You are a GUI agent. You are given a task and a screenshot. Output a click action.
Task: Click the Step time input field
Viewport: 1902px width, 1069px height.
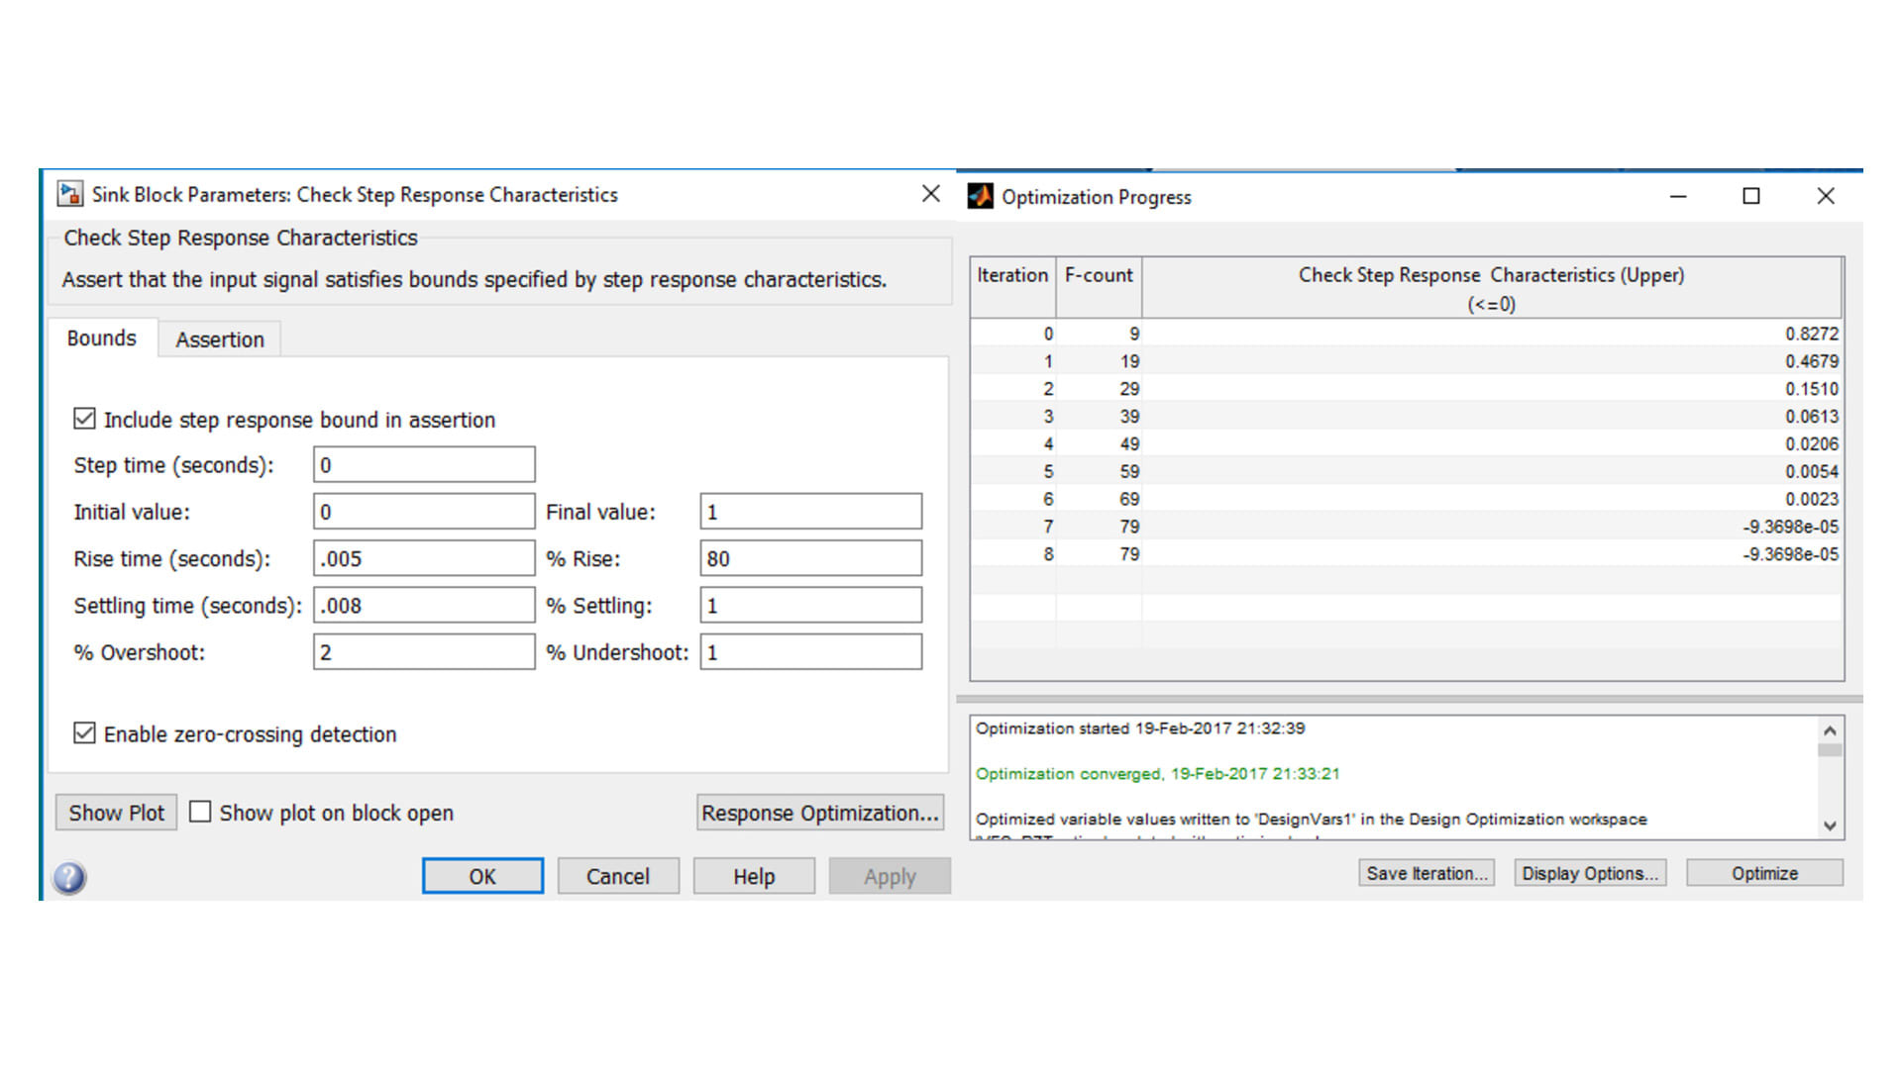click(x=424, y=464)
